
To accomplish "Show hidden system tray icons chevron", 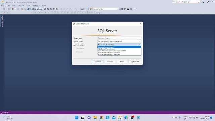I will pos(172,118).
